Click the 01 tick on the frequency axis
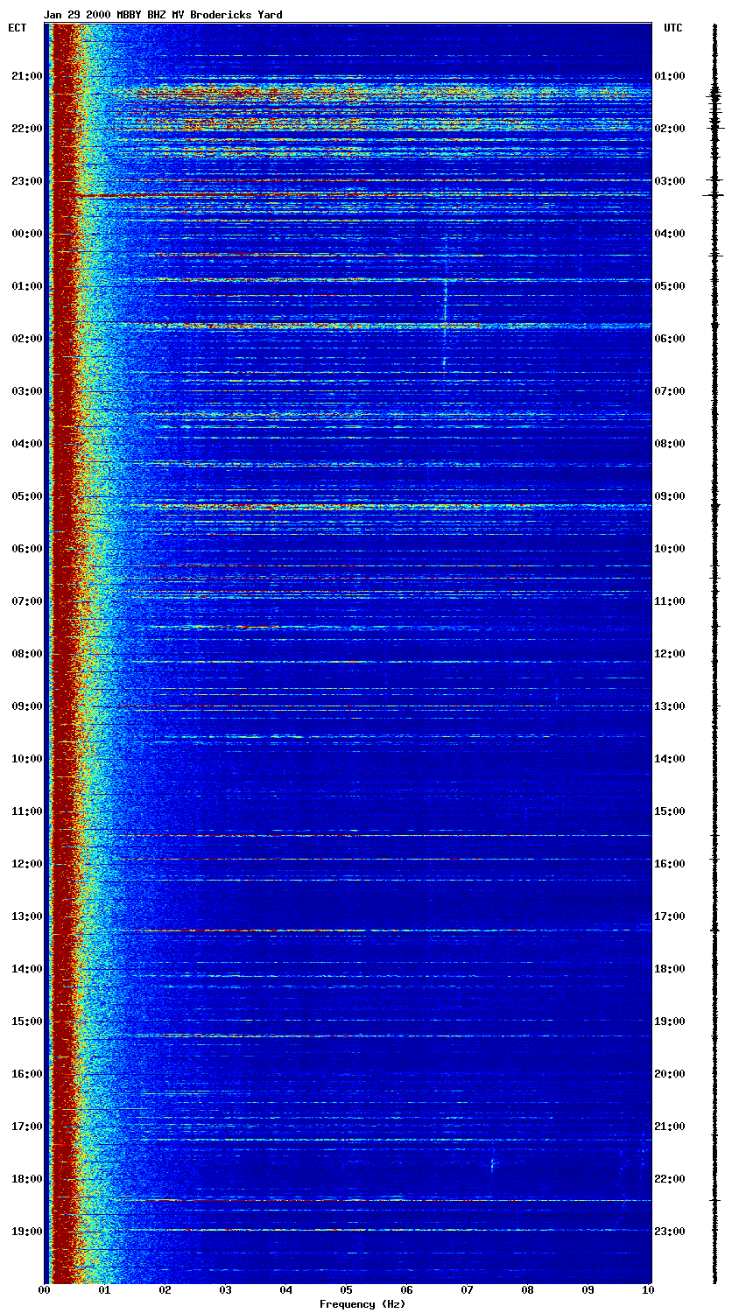746x1313 pixels. click(x=104, y=1290)
